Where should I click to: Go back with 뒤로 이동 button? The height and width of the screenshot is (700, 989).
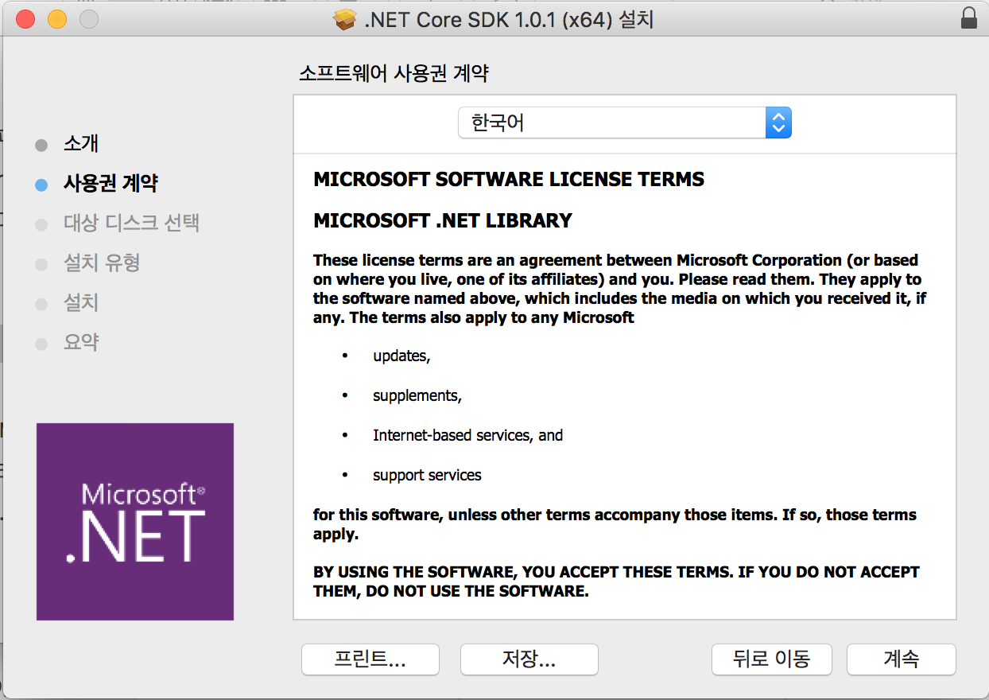pyautogui.click(x=771, y=659)
